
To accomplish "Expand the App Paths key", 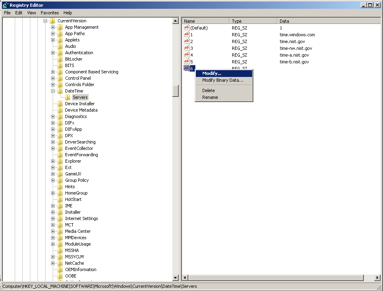I will 53,33.
